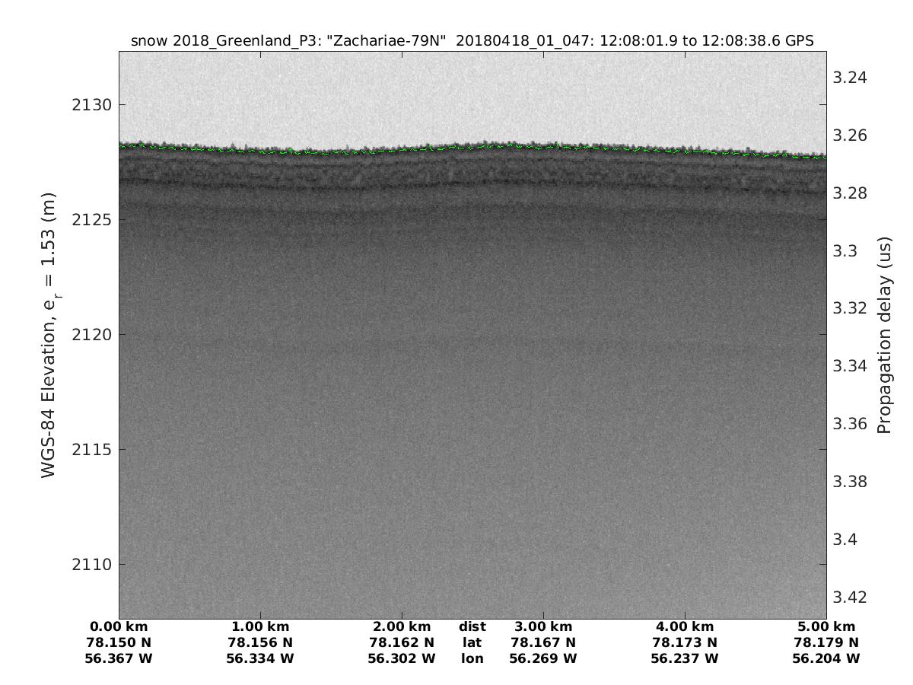This screenshot has width=913, height=685.
Task: Select the 2115 elevation tick label
Action: [92, 449]
